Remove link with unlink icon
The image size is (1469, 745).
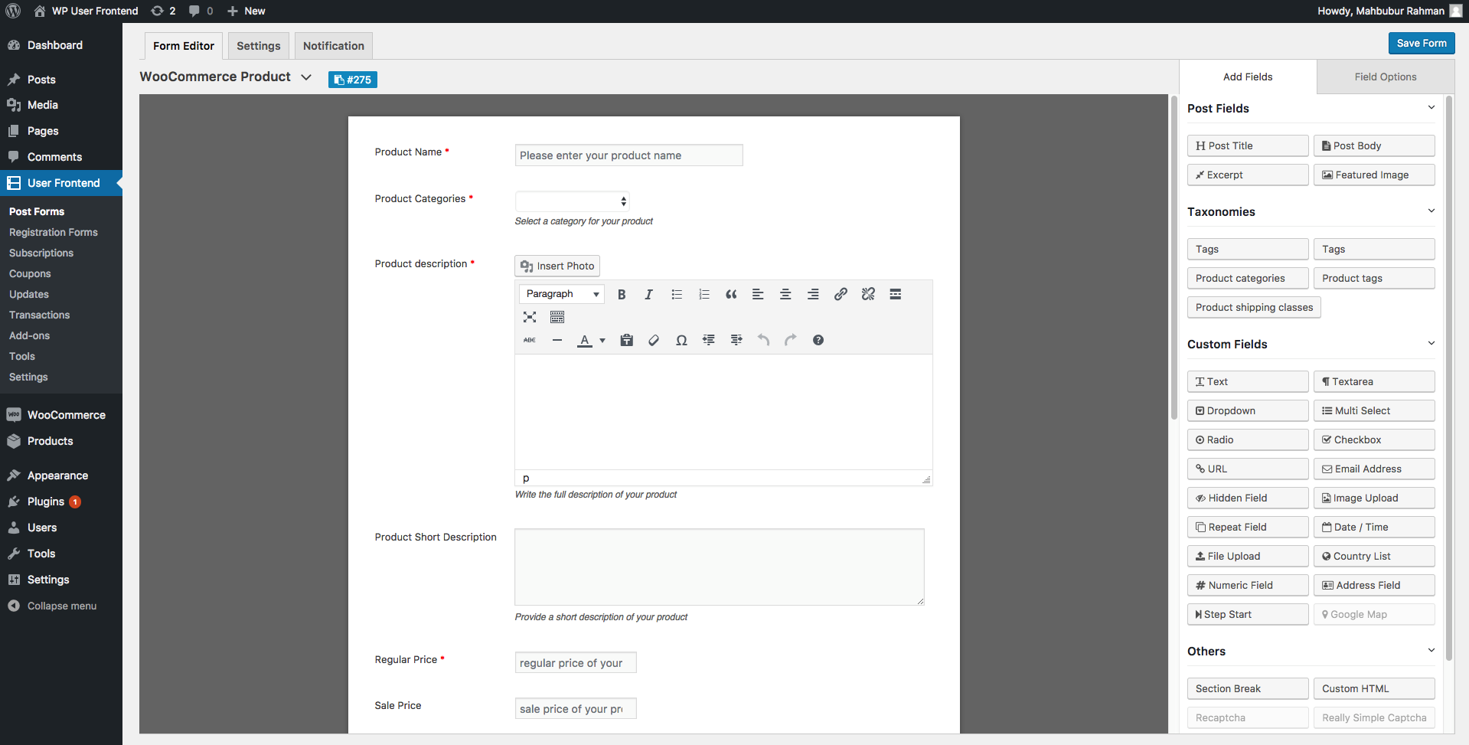pos(868,294)
